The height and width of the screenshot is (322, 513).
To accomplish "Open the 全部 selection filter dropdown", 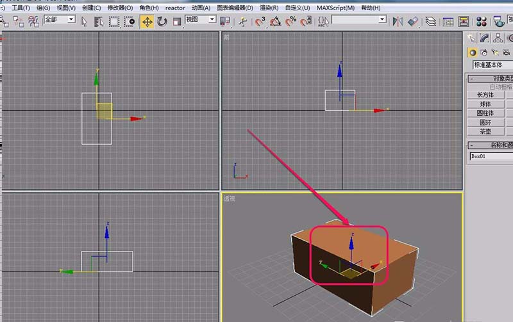I will pos(60,20).
